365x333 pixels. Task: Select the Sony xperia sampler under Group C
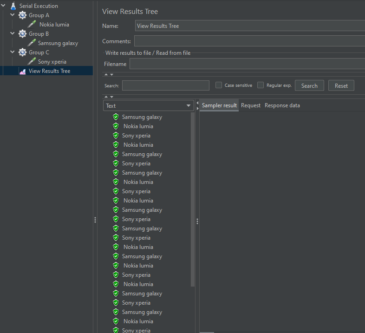(x=52, y=62)
